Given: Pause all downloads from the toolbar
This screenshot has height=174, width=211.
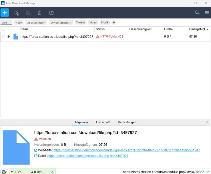Looking at the screenshot, I should tap(28, 13).
